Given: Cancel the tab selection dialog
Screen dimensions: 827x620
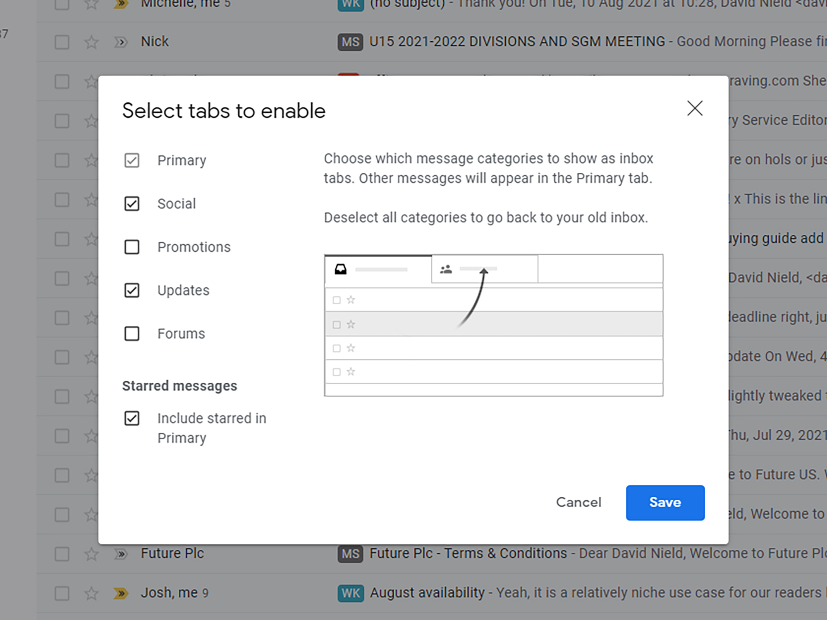Looking at the screenshot, I should click(578, 502).
